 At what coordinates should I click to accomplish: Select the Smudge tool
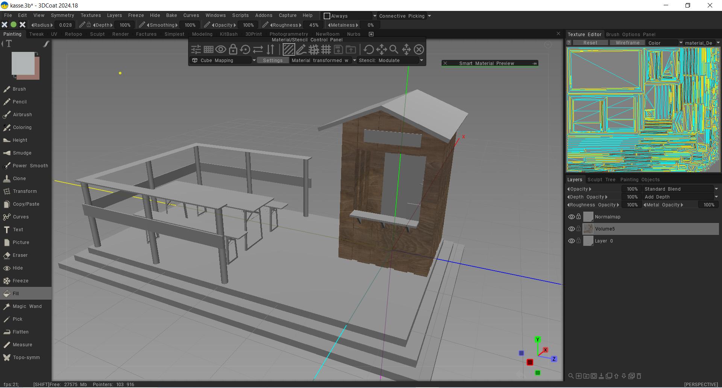tap(26, 153)
